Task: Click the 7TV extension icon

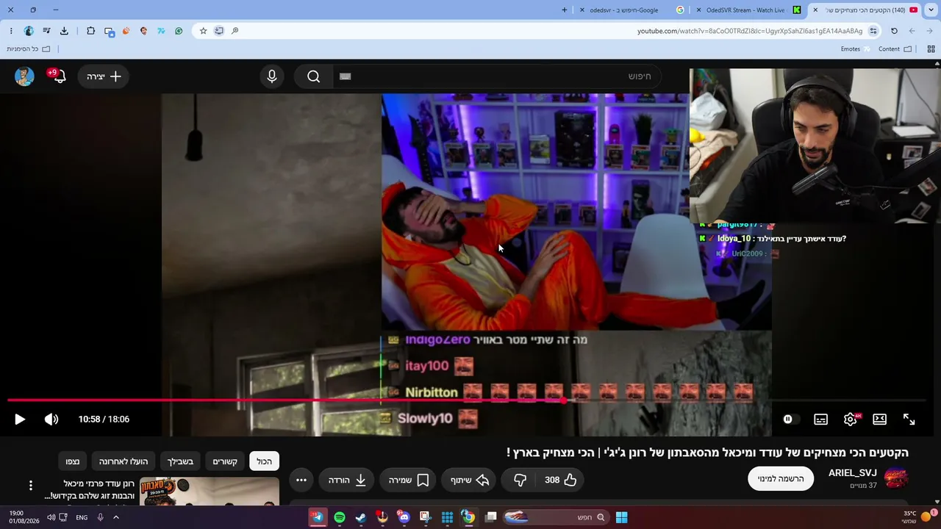Action: pyautogui.click(x=161, y=31)
